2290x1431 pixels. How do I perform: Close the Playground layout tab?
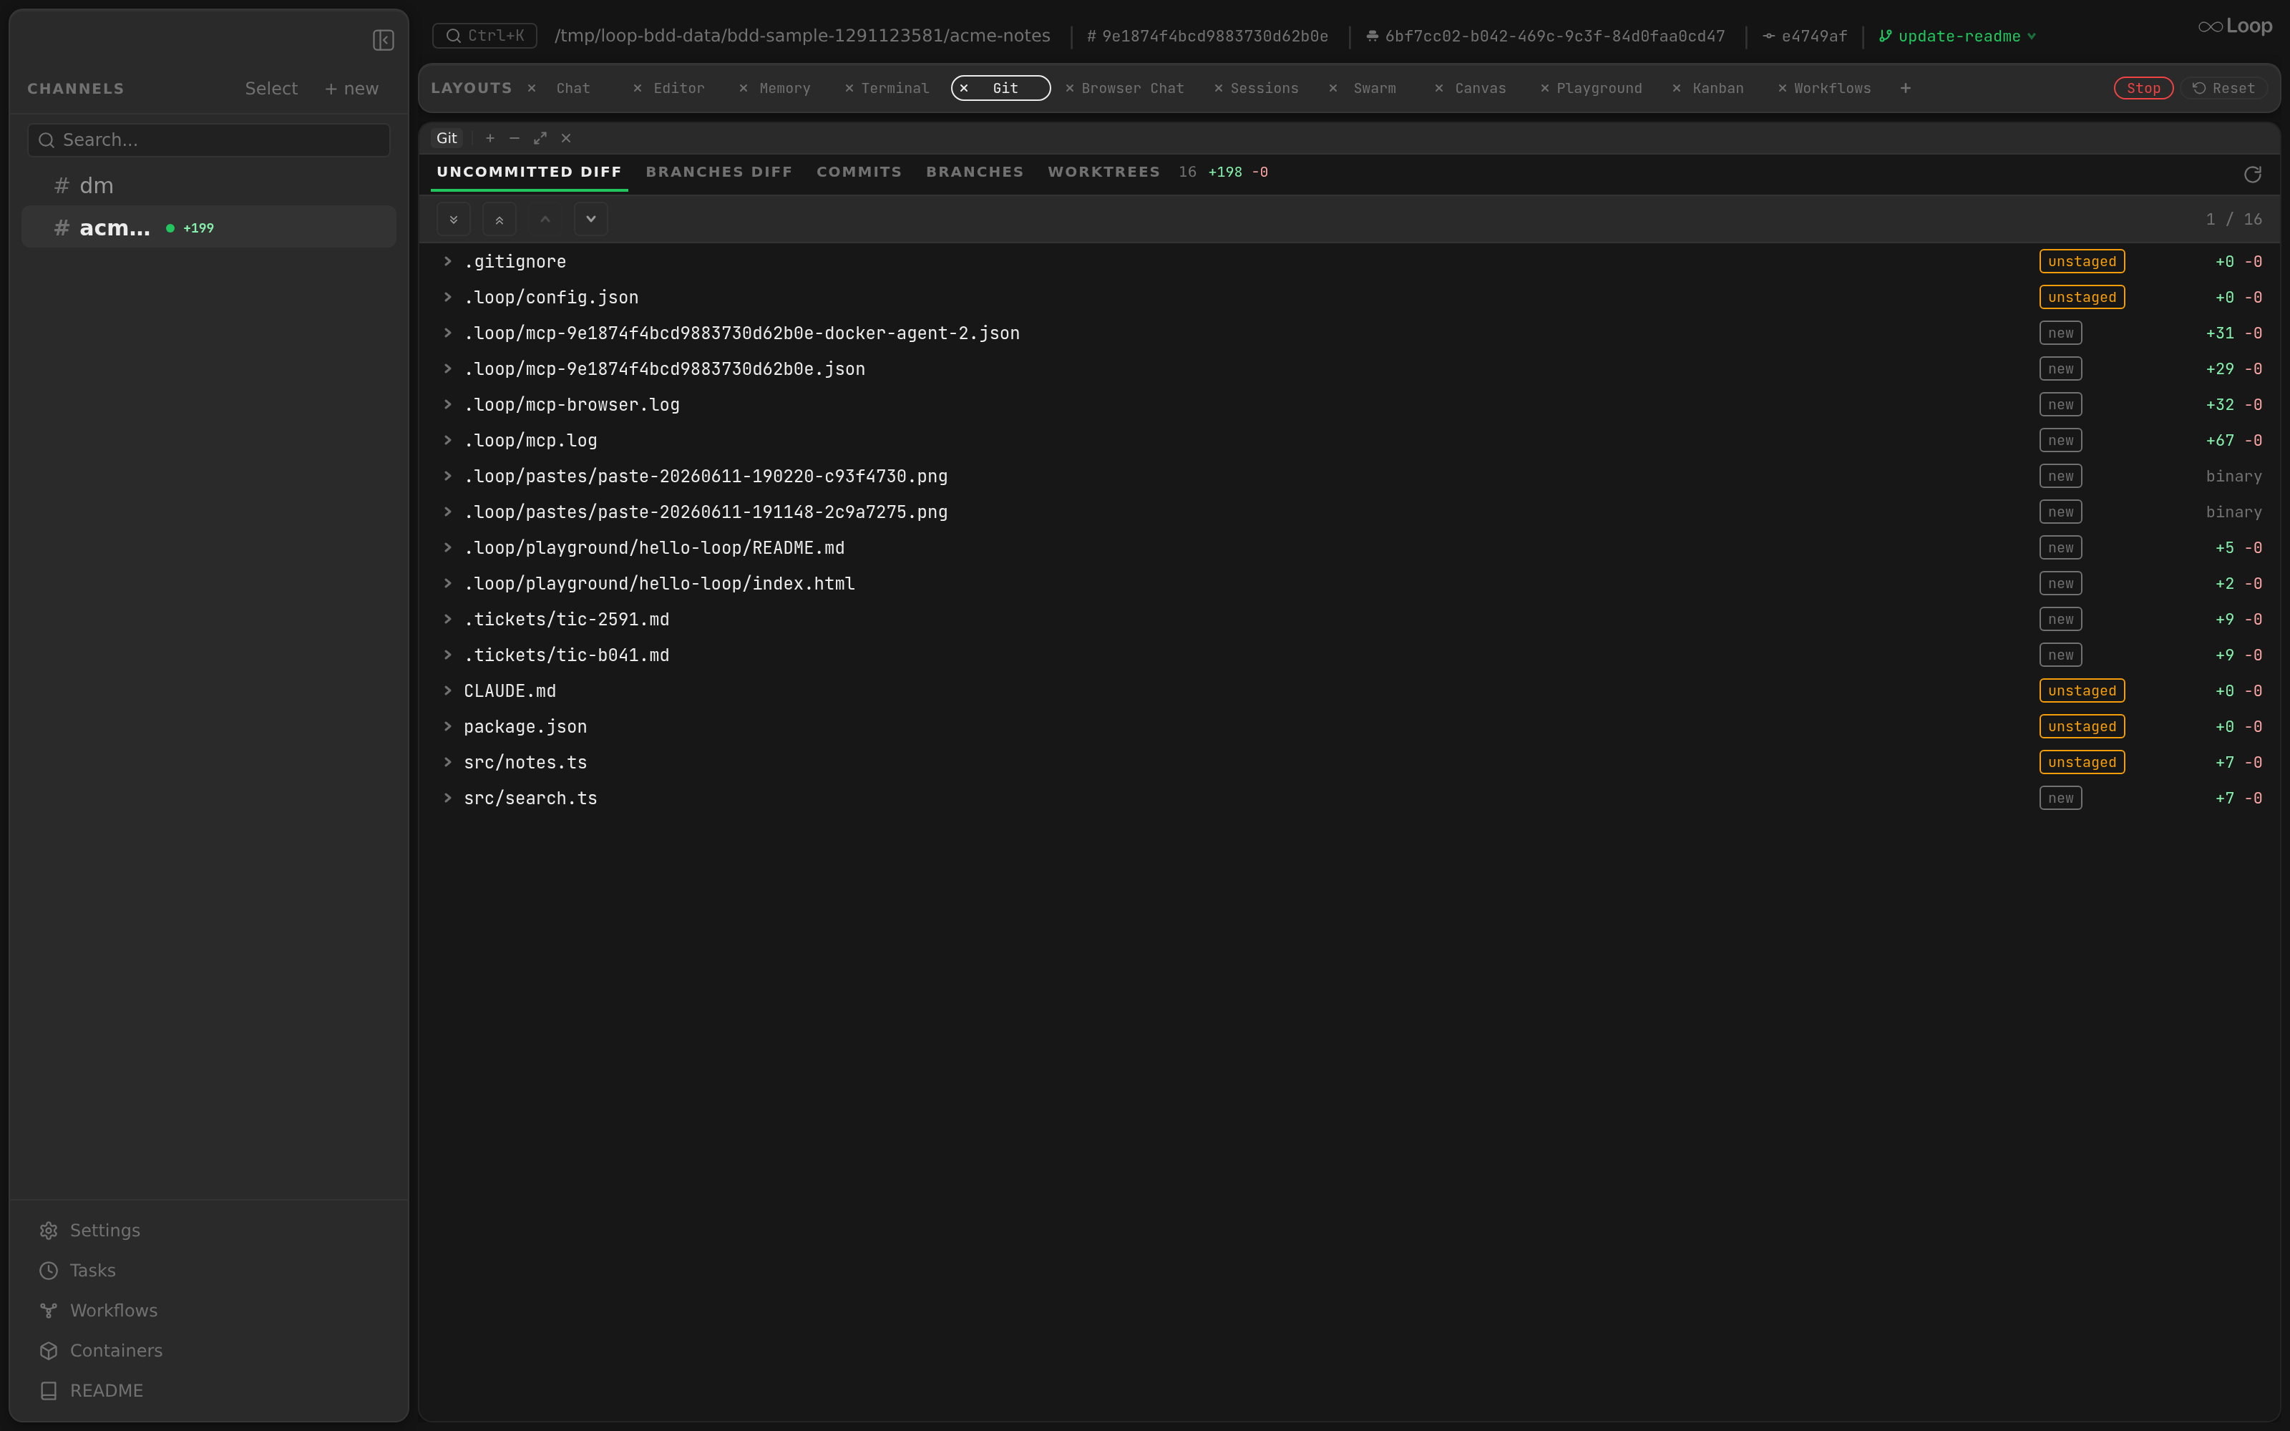tap(1545, 88)
